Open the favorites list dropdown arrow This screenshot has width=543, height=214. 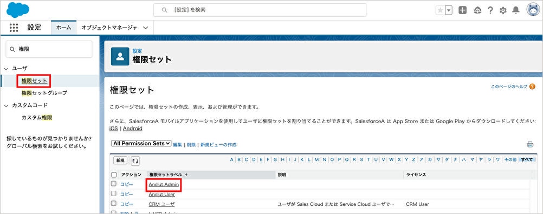449,10
